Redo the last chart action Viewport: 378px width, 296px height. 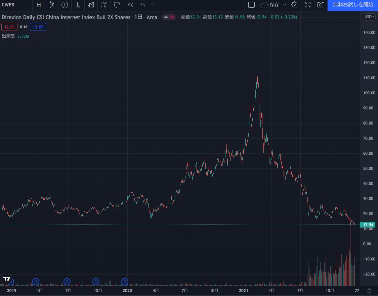tap(152, 5)
